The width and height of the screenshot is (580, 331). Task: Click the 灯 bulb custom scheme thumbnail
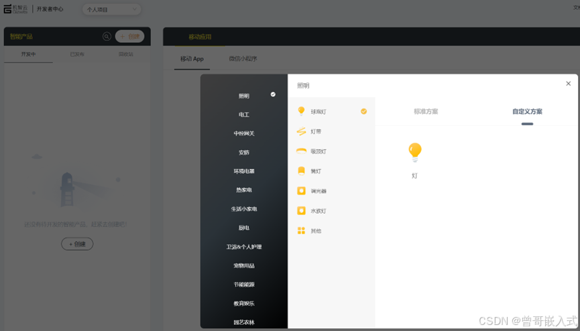coord(414,152)
